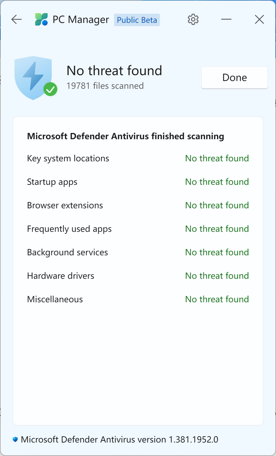276x456 pixels.
Task: Click the Defender Antivirus version text
Action: [119, 440]
